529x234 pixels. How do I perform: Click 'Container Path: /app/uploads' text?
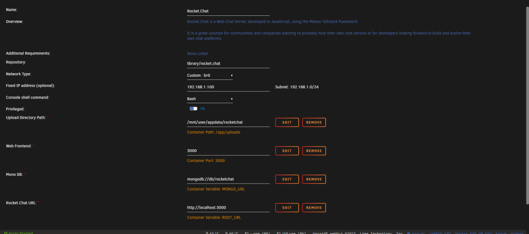214,132
